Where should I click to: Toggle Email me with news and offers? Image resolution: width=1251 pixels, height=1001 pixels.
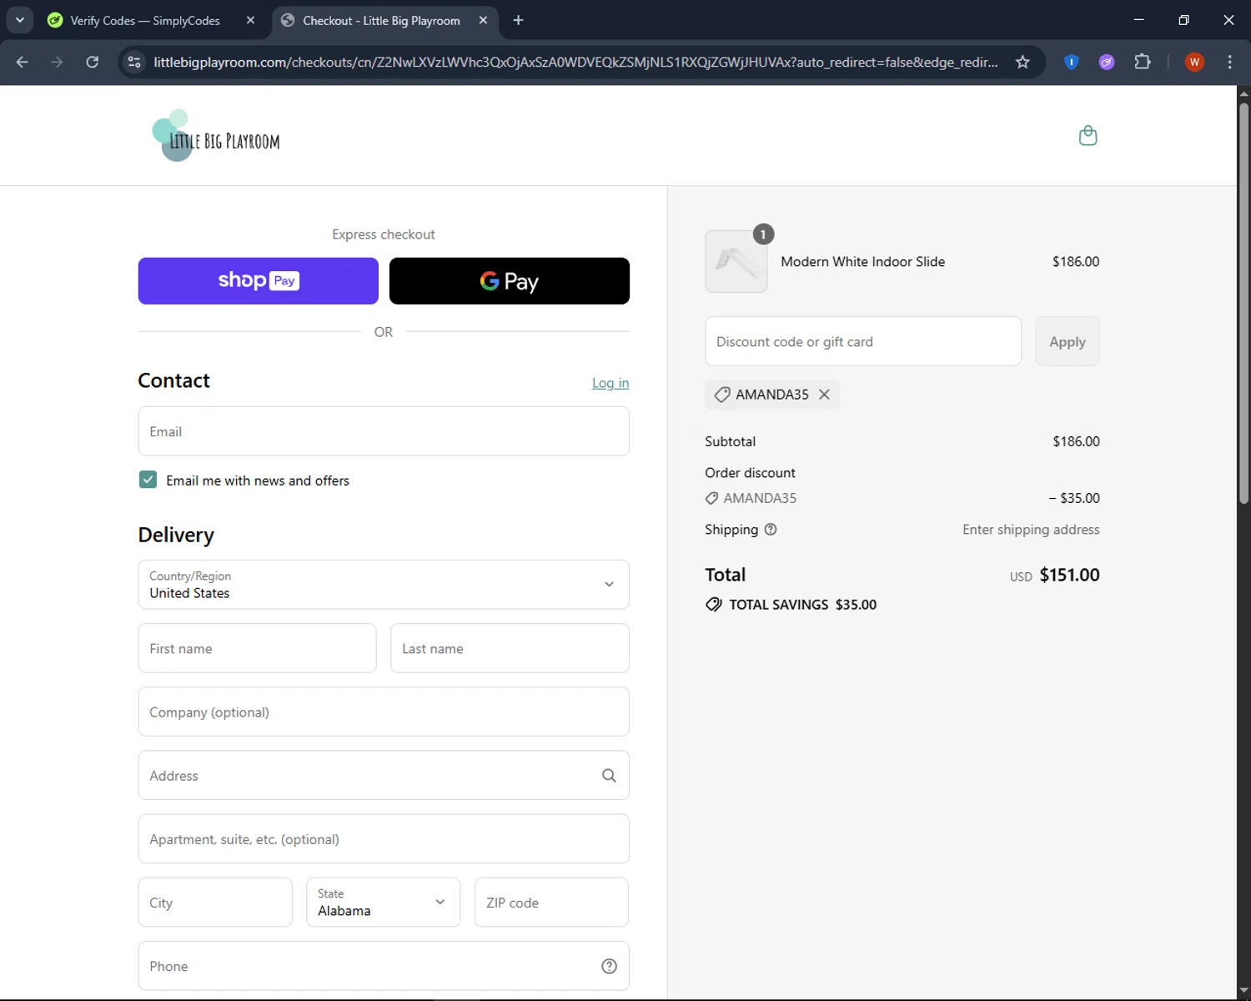click(x=148, y=480)
